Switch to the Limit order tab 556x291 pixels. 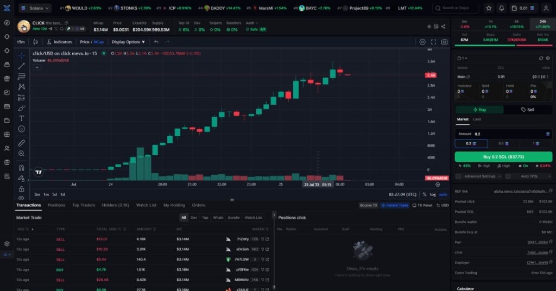tap(477, 119)
